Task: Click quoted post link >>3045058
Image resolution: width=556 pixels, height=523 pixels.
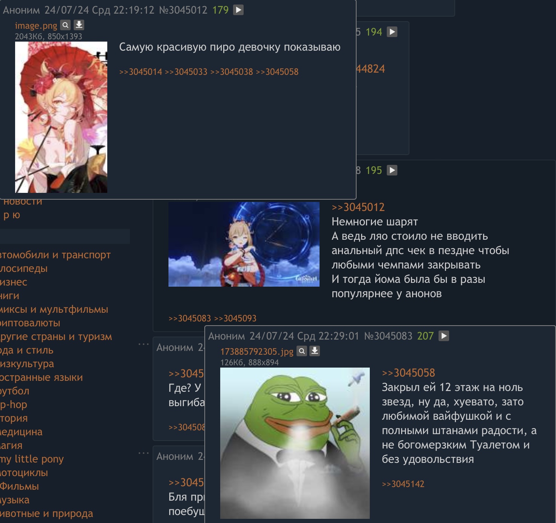Action: click(x=408, y=373)
